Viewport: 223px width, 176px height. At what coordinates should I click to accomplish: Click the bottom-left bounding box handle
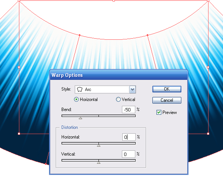point(19,134)
